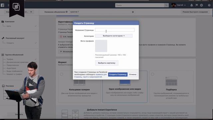This screenshot has height=120, width=213.
Task: Click the profile avatar next to Сергей
Action: [173, 5]
